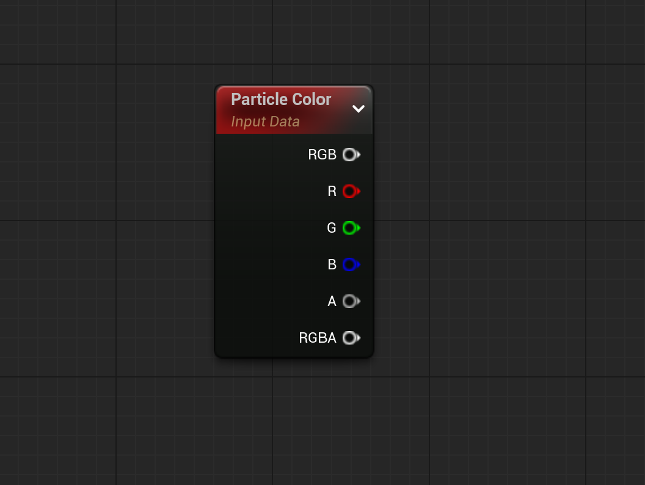Click the A alpha output pin
This screenshot has height=485, width=645.
[351, 301]
